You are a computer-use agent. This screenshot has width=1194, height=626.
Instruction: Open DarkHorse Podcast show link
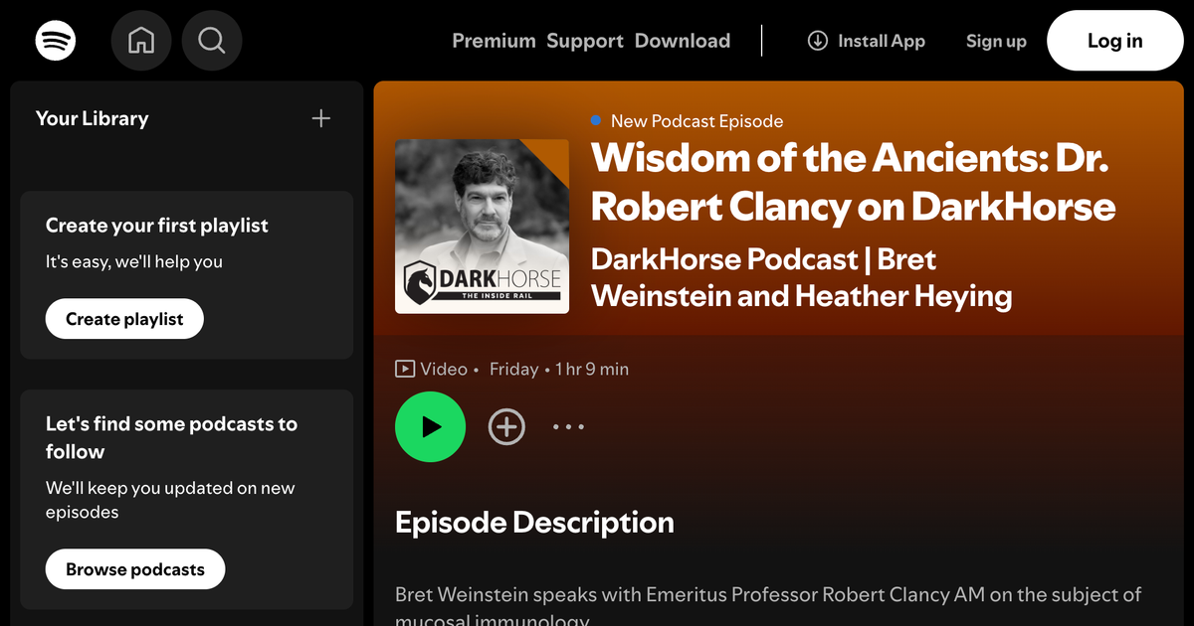(x=801, y=278)
